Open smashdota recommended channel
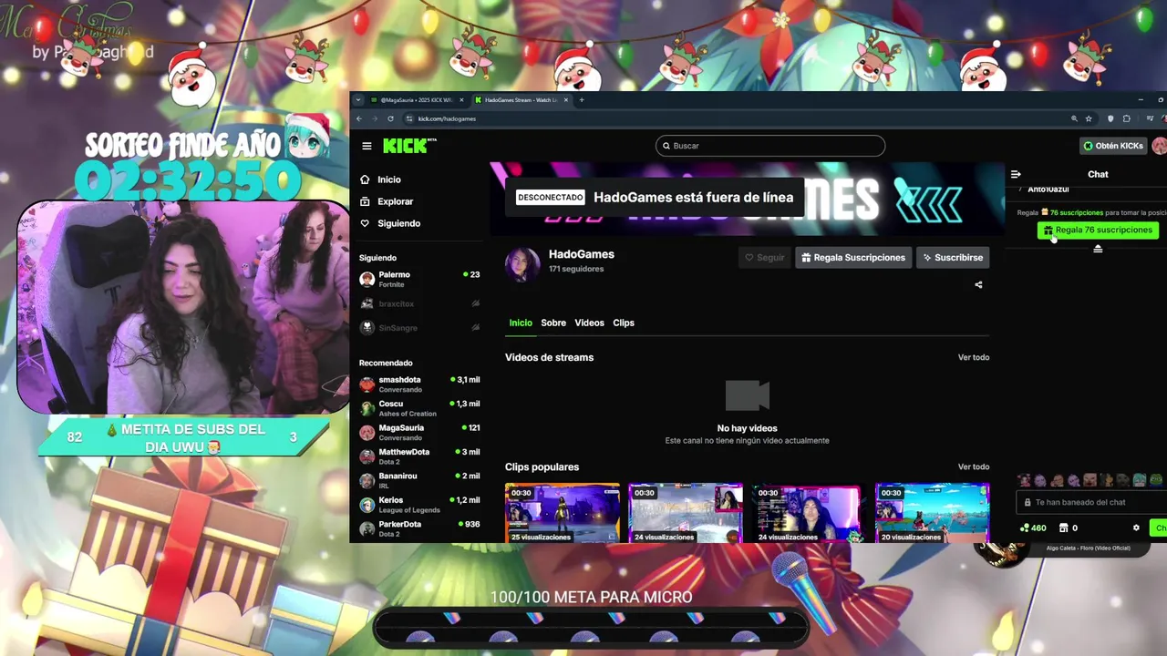 pyautogui.click(x=419, y=384)
